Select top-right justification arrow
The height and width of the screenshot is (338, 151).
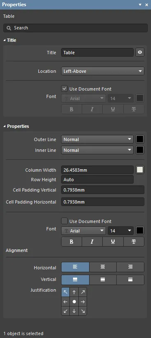pos(83,292)
